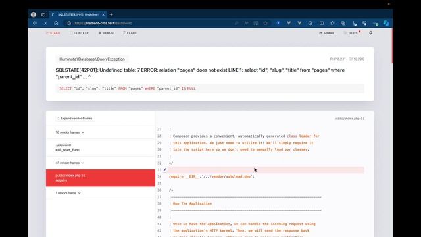Open the browser home page icon
Screen dimensions: 421x237
coord(56,24)
